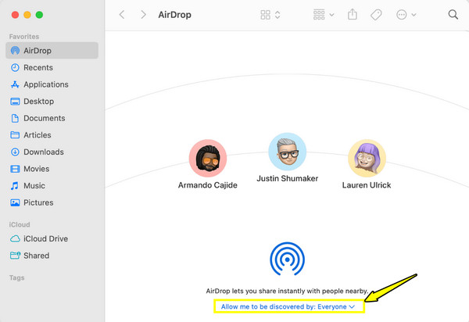The width and height of the screenshot is (469, 322).
Task: Click the large blue AirDrop radar icon
Action: 288,259
